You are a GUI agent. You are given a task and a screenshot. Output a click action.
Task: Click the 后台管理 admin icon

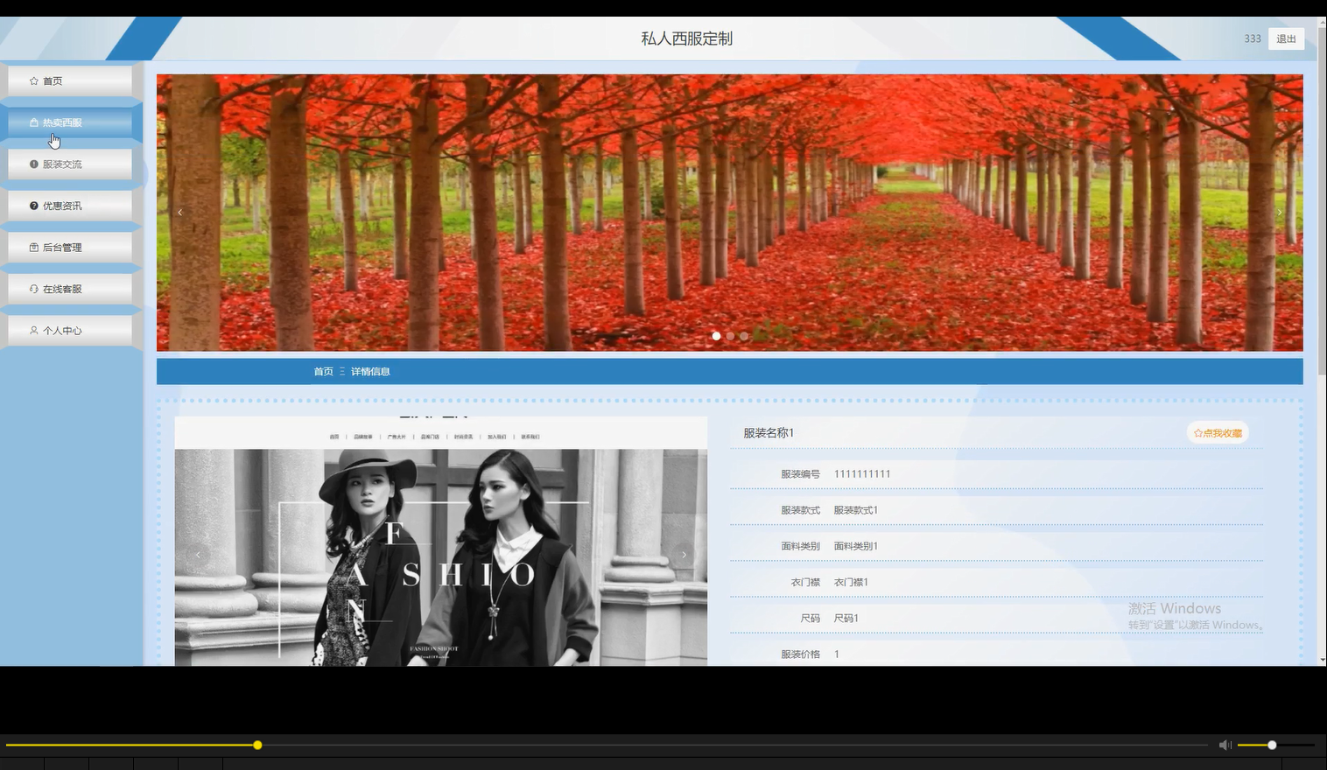click(x=32, y=247)
